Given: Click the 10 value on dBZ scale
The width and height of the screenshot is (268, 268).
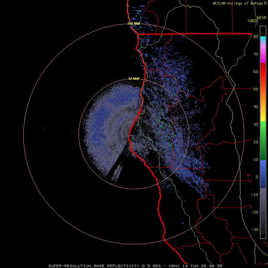Looking at the screenshot, I should [256, 160].
